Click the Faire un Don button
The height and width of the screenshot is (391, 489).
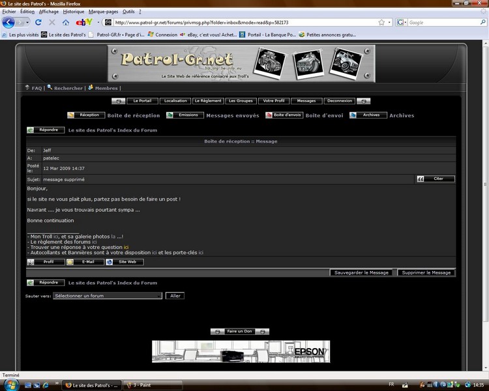point(239,332)
